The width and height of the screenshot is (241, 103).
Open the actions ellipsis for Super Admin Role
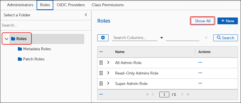(200, 83)
